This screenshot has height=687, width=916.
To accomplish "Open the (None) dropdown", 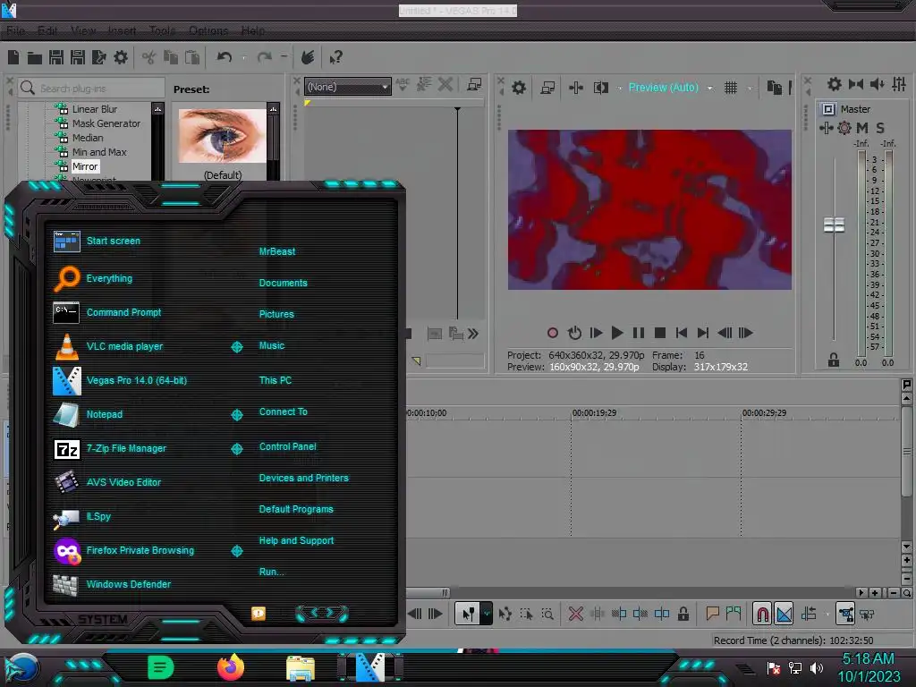I will pos(348,87).
